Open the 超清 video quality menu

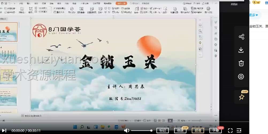click(198, 131)
